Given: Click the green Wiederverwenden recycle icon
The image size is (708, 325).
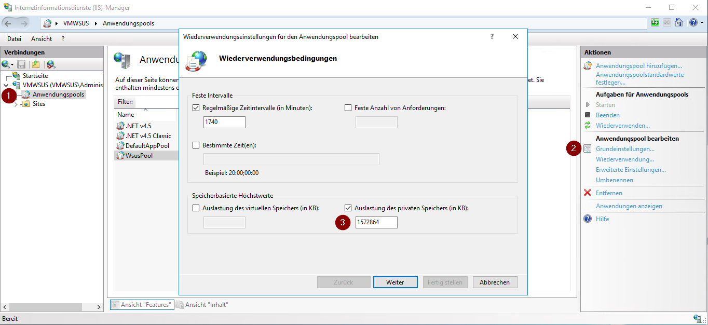Looking at the screenshot, I should click(588, 126).
